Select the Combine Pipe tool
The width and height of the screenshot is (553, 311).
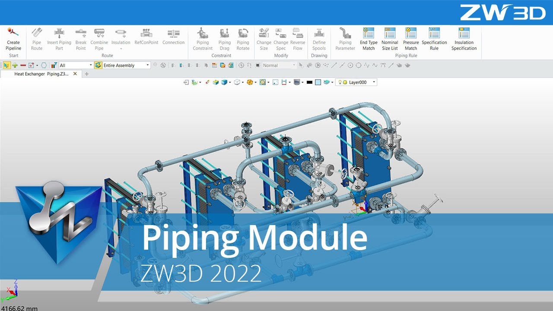pyautogui.click(x=99, y=39)
